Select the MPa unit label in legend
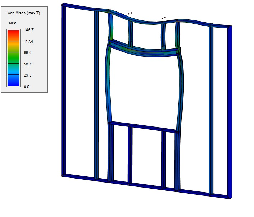The image size is (254, 217). tap(13, 23)
